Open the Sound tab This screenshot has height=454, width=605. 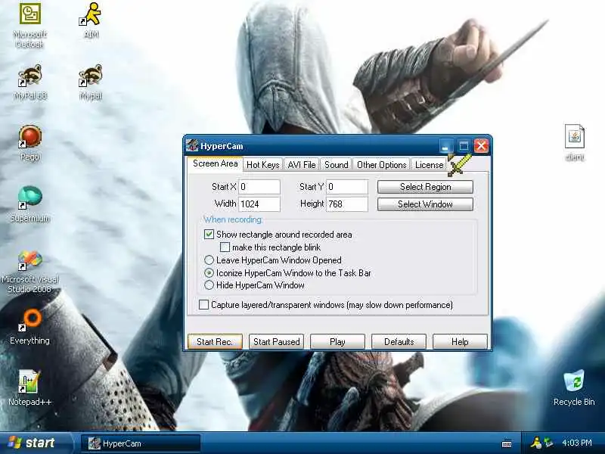click(336, 165)
